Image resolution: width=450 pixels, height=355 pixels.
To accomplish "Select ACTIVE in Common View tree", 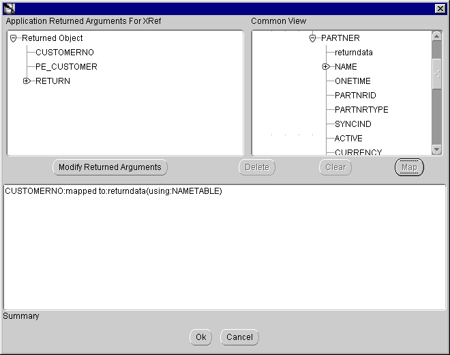I will click(x=348, y=139).
